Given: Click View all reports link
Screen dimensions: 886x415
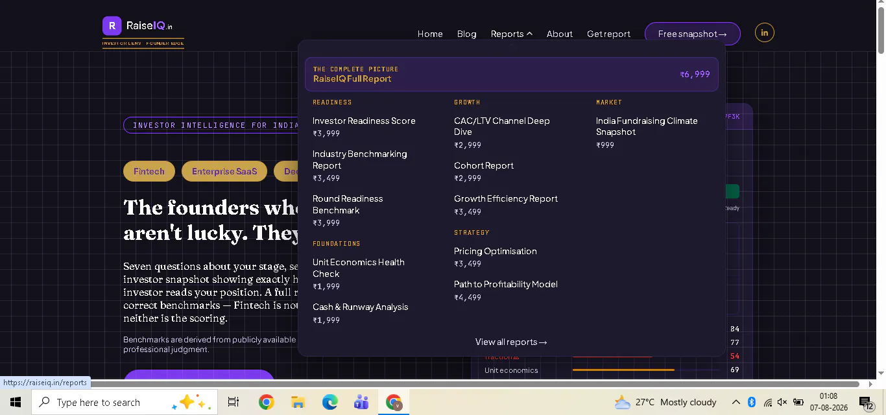Looking at the screenshot, I should (x=511, y=342).
